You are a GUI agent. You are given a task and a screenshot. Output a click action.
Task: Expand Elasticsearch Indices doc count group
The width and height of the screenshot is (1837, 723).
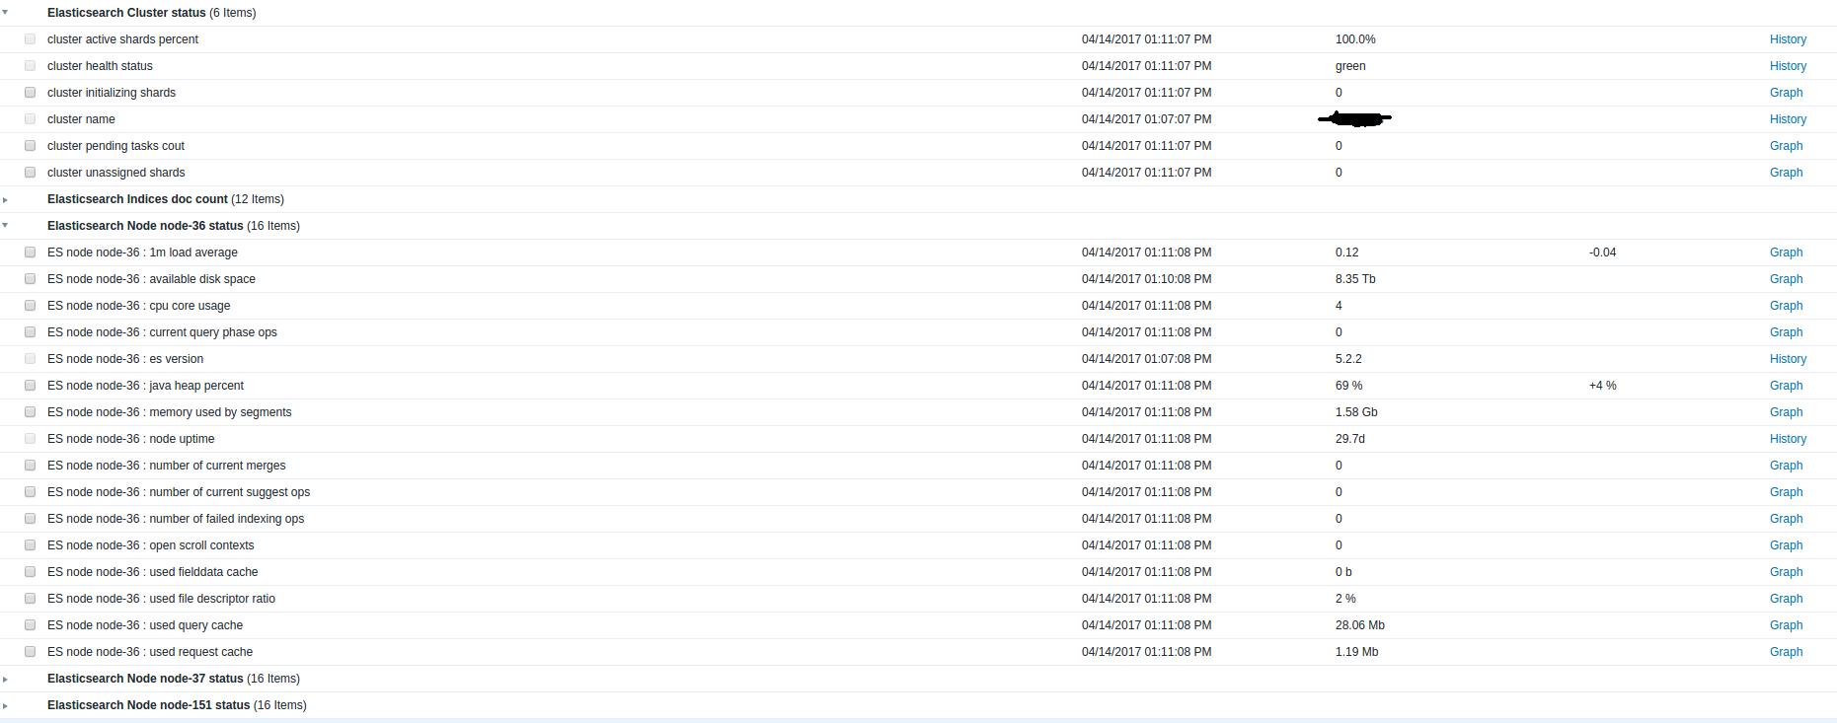5,199
